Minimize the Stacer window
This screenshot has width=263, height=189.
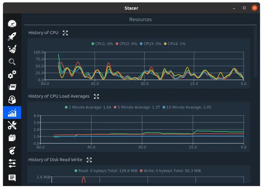tap(234, 8)
